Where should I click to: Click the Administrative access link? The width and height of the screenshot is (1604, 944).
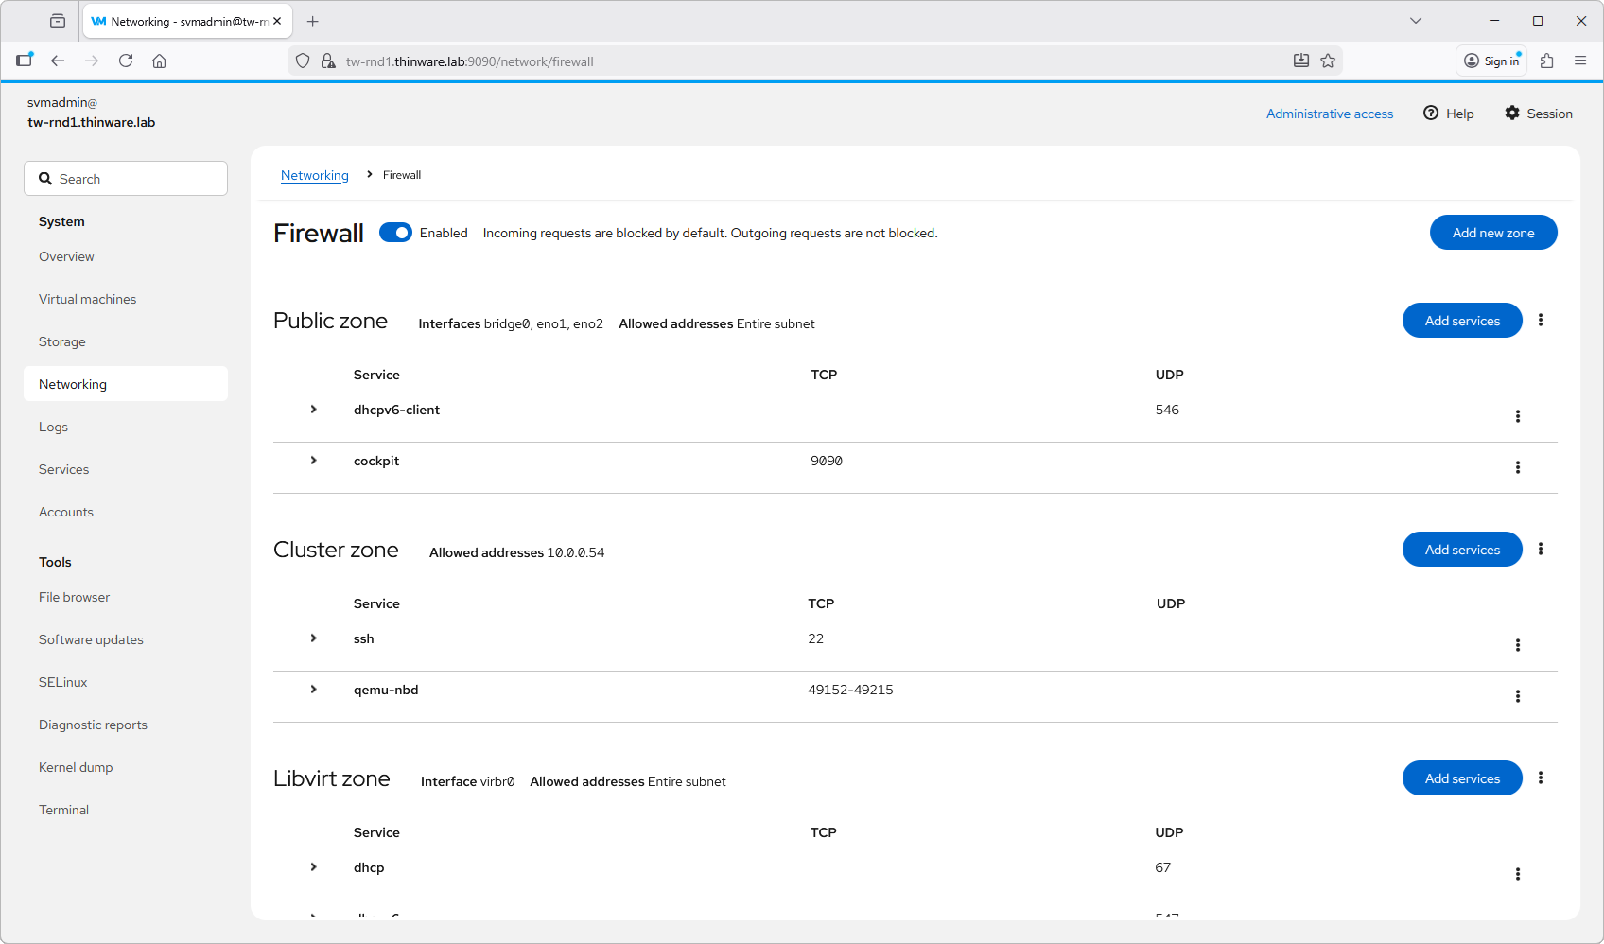[x=1330, y=114]
